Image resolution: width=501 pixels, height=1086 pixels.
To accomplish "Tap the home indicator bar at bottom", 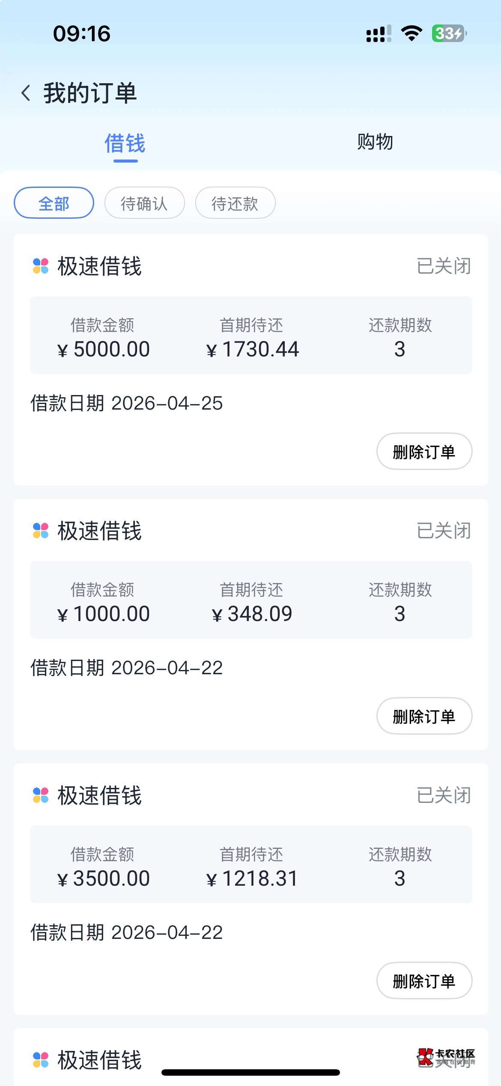I will coord(250,1073).
